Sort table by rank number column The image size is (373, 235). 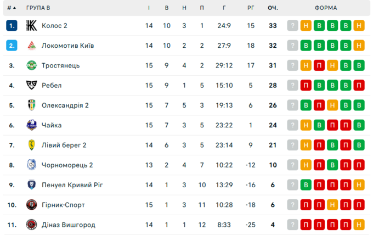tap(12, 8)
